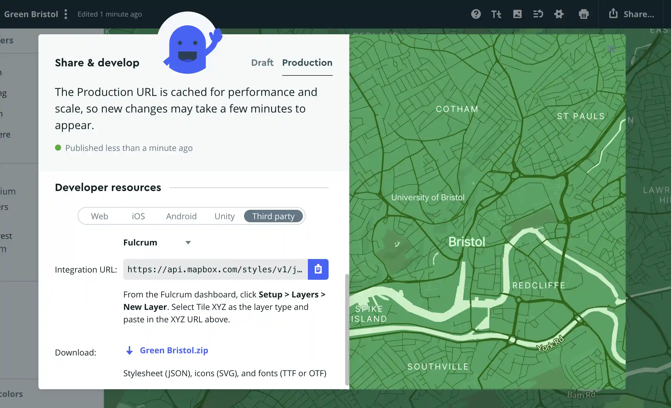Click the University of Bristol map label
The height and width of the screenshot is (408, 671).
click(428, 197)
